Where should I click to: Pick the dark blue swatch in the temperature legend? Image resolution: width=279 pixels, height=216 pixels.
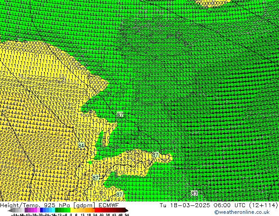tap(41, 210)
